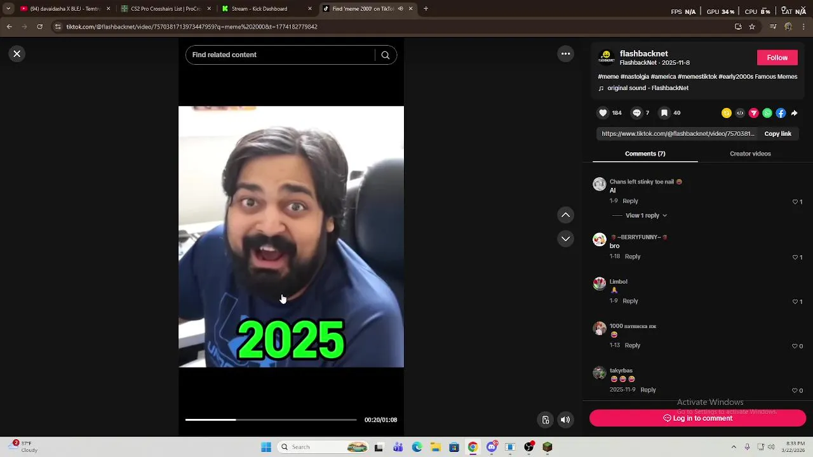Reply to Limbo!'s comment
This screenshot has height=457, width=813.
click(630, 301)
